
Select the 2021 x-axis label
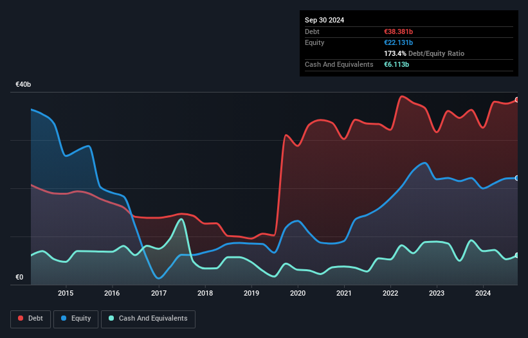[344, 293]
